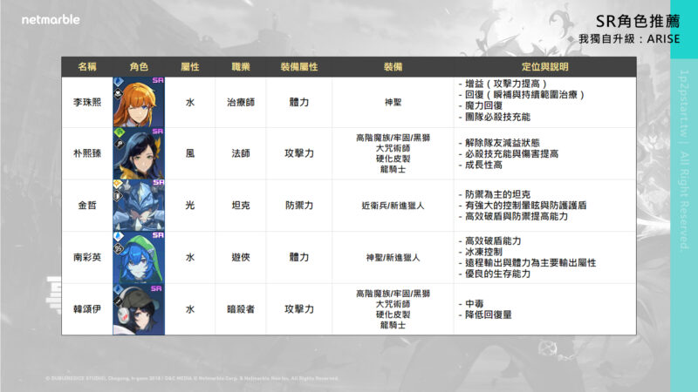Click SR badge on 南彩英 portrait

(158, 235)
